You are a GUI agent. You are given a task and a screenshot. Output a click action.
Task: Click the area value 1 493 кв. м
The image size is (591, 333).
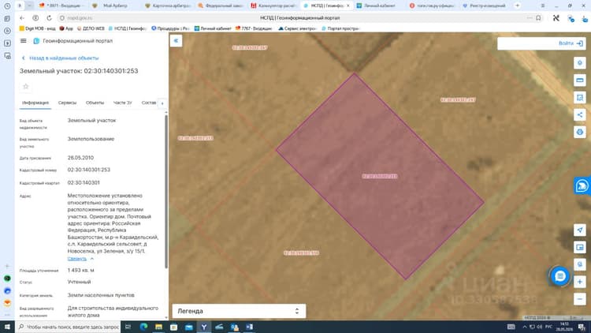click(80, 271)
